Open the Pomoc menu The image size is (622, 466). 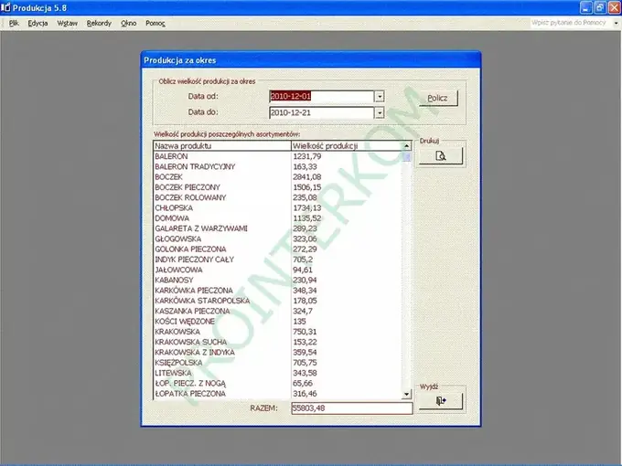(x=155, y=23)
